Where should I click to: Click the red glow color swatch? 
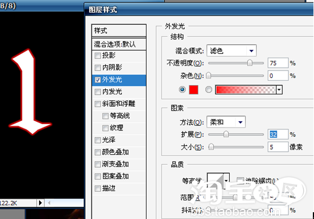[x=193, y=90]
